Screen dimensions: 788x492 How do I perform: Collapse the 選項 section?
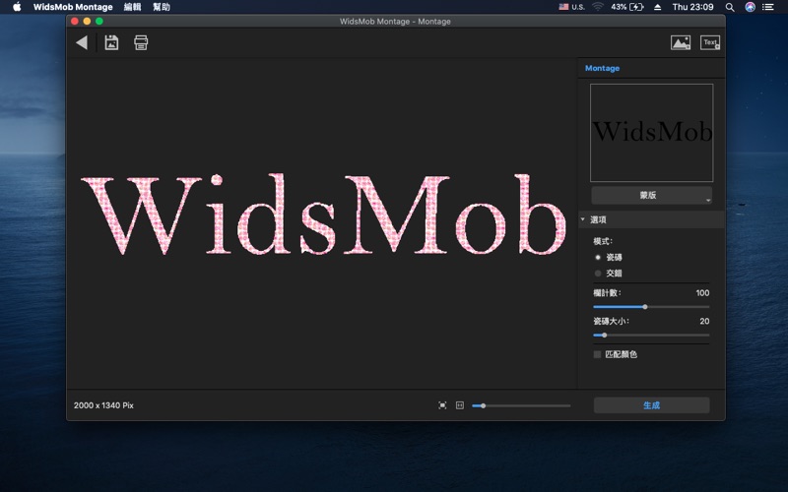(x=582, y=219)
